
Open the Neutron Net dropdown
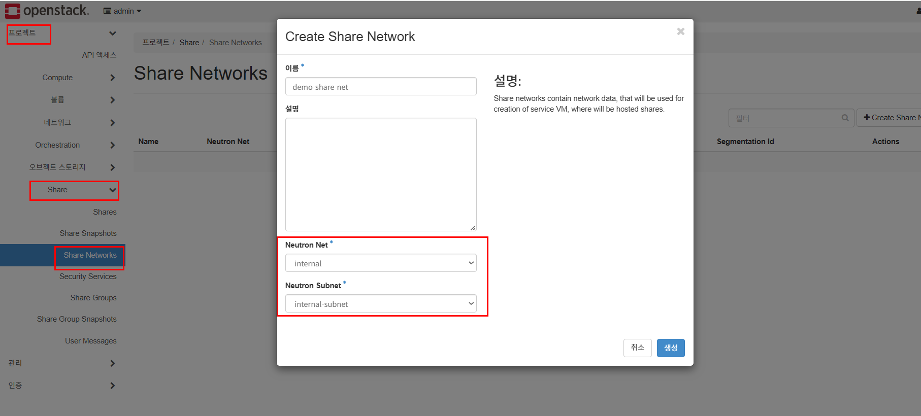tap(381, 263)
